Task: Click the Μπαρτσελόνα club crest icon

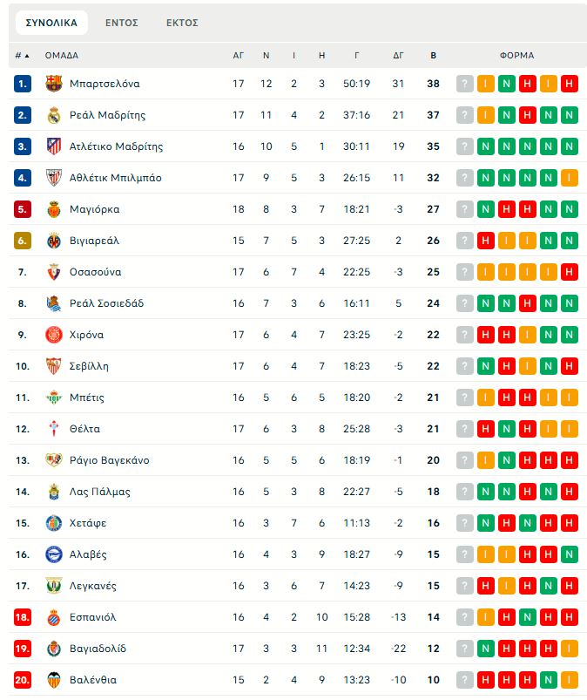Action: click(x=54, y=84)
